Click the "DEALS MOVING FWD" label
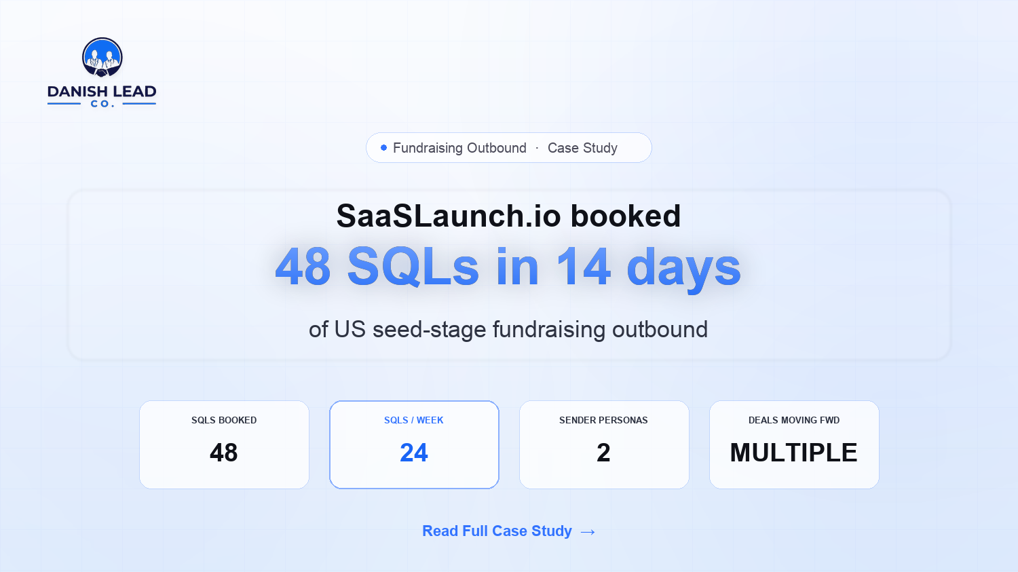Screen dimensions: 1018x572 tap(794, 421)
